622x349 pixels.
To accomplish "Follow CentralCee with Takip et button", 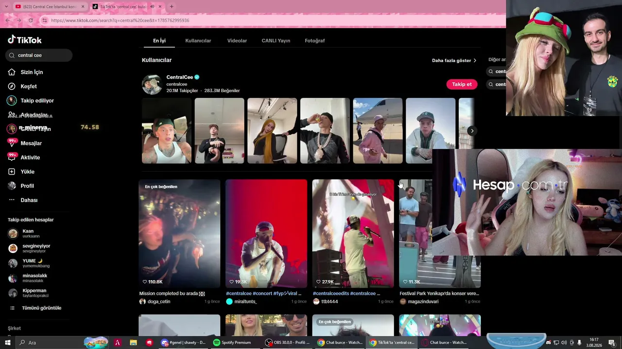I will pyautogui.click(x=462, y=84).
